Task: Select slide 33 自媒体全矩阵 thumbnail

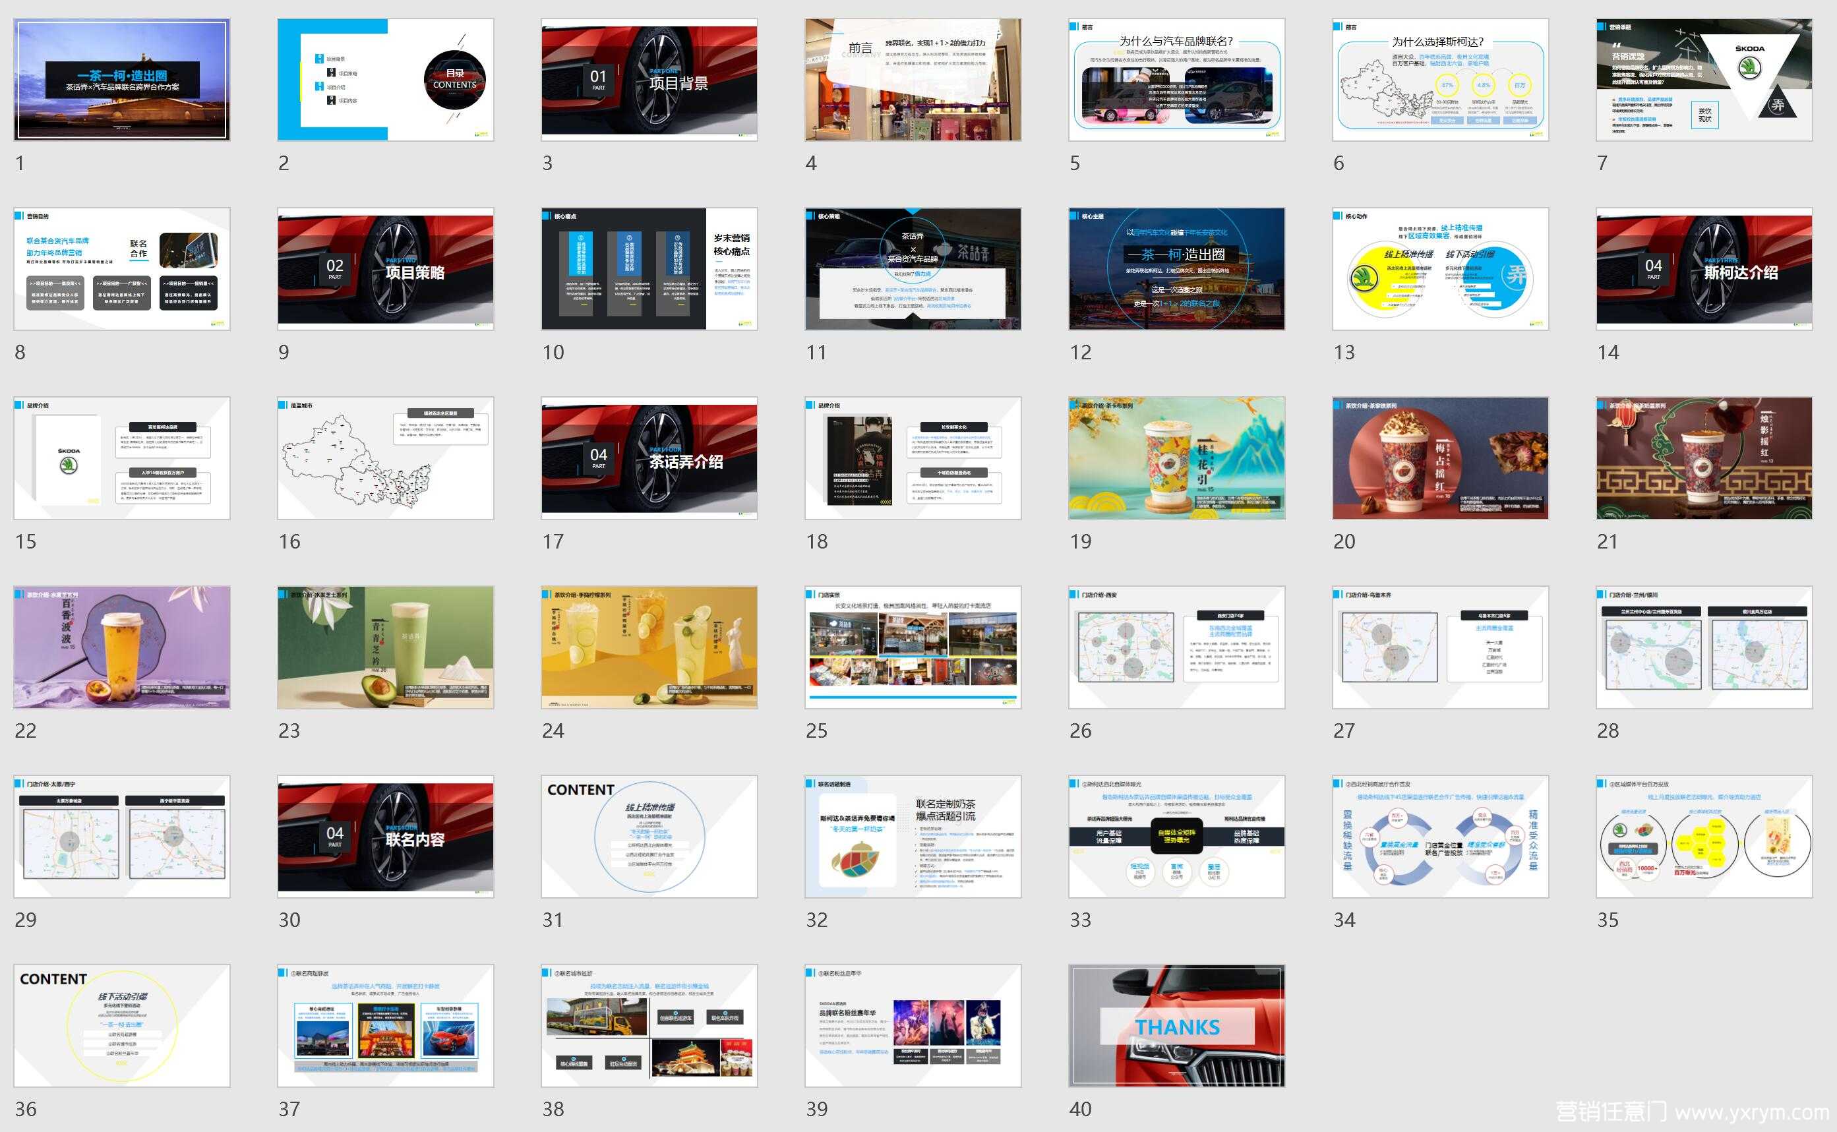Action: [1177, 837]
